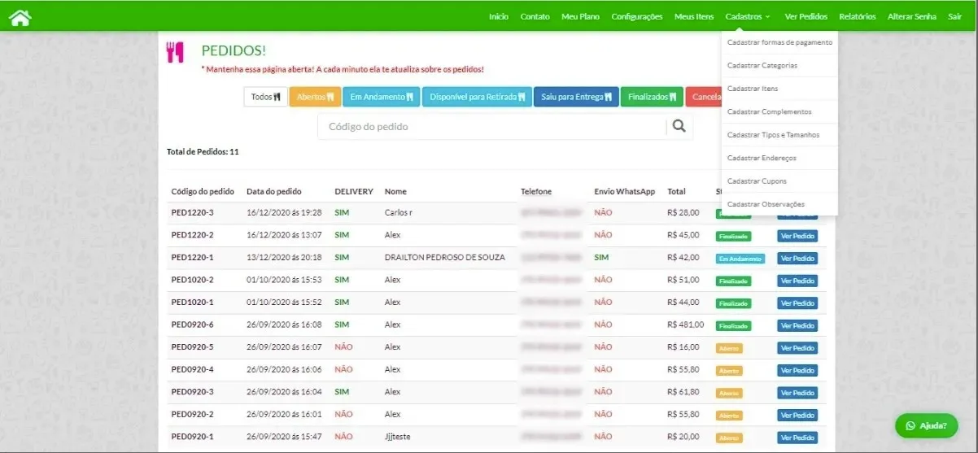Screen dimensions: 978x453
Task: Filter orders by Disponível para Retirada
Action: tap(477, 97)
